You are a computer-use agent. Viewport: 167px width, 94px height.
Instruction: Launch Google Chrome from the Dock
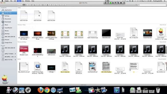pyautogui.click(x=47, y=90)
